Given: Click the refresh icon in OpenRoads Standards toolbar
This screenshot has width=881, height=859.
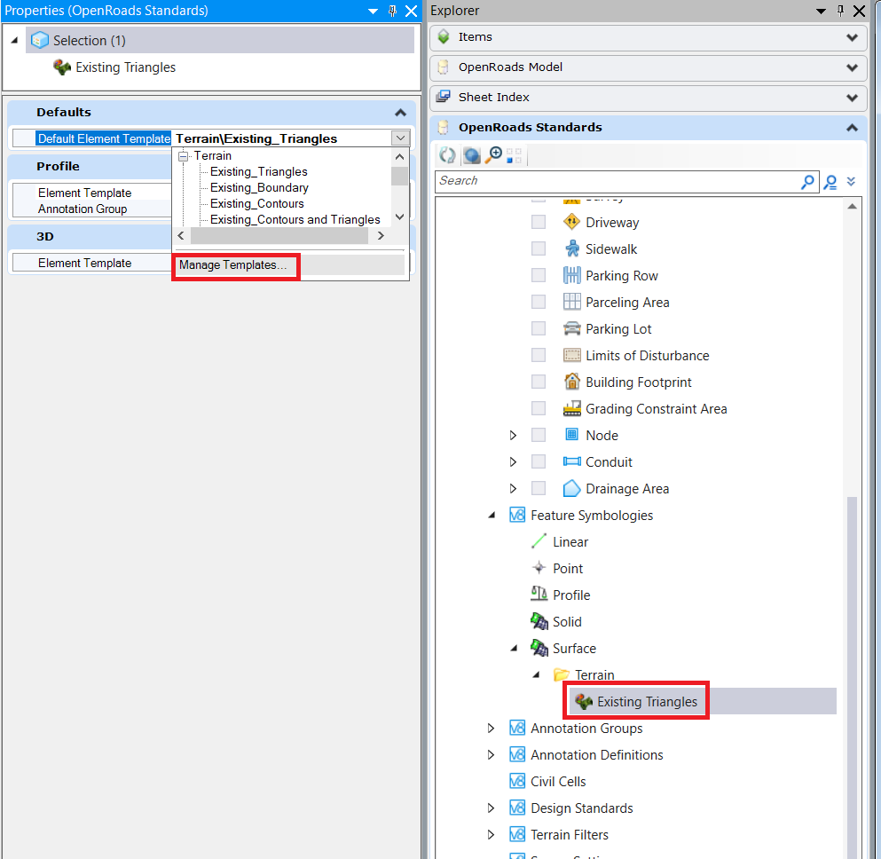Looking at the screenshot, I should click(x=447, y=155).
